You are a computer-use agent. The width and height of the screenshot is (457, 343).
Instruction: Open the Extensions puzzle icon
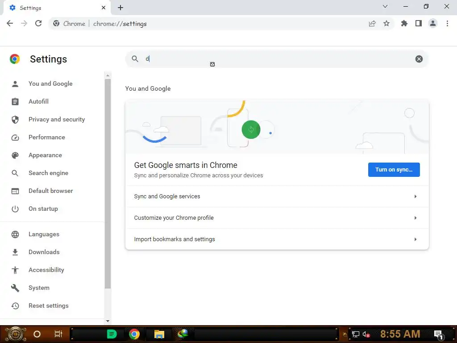click(x=404, y=23)
